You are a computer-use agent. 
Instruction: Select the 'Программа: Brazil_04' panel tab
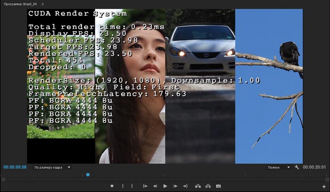click(x=20, y=4)
